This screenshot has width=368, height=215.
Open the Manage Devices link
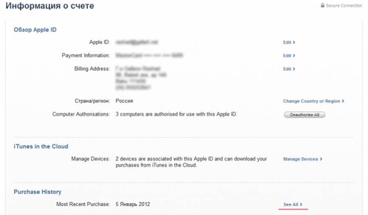pyautogui.click(x=303, y=159)
